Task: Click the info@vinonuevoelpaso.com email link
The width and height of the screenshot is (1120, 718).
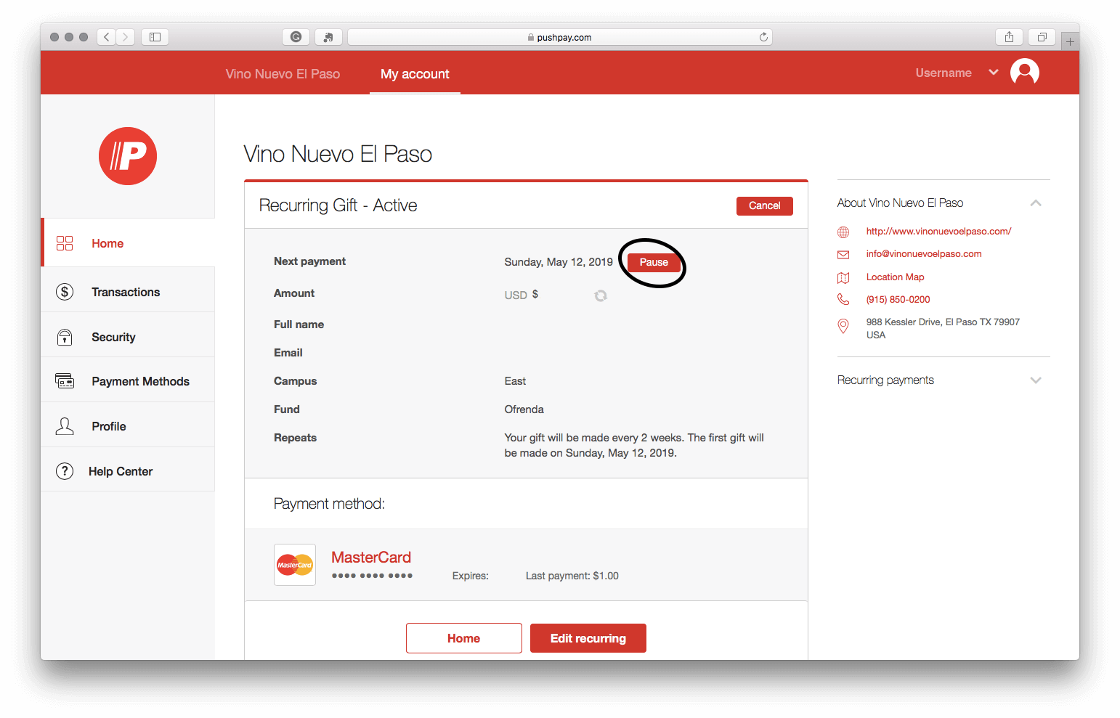Action: coord(924,254)
